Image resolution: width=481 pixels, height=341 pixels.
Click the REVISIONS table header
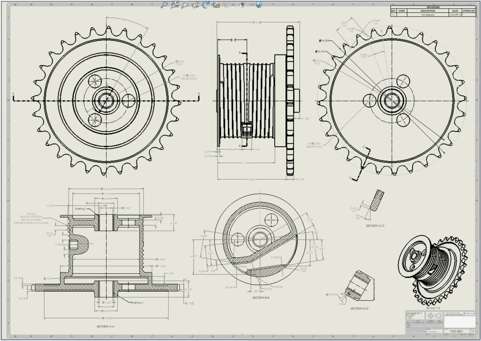pos(433,7)
